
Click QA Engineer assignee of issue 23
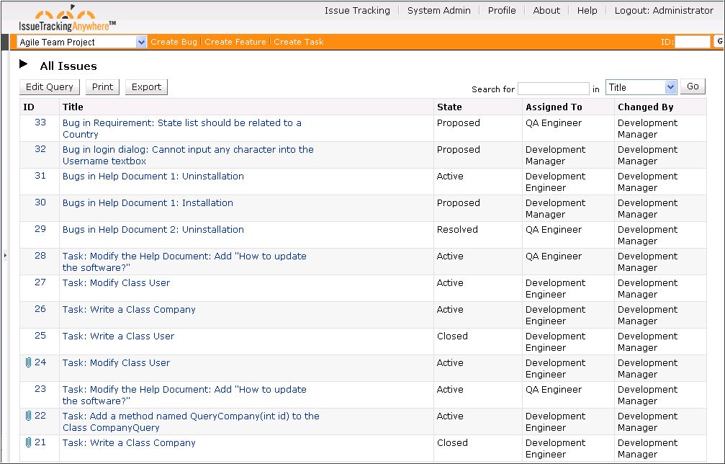[554, 390]
